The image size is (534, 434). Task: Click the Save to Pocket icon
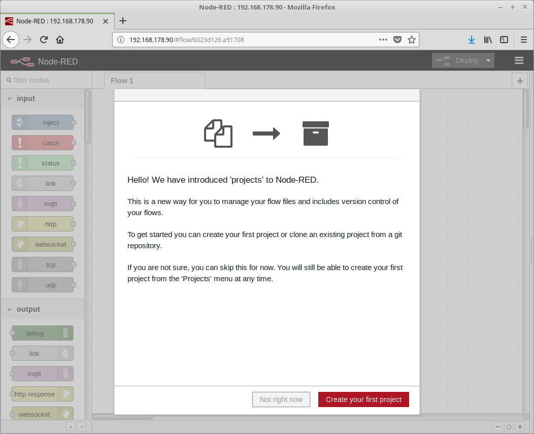coord(398,40)
